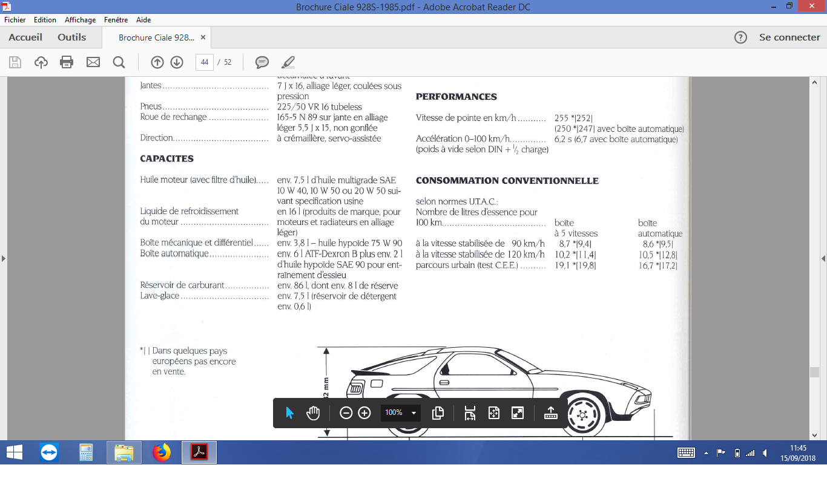827x482 pixels.
Task: Open the Edition menu
Action: click(45, 20)
